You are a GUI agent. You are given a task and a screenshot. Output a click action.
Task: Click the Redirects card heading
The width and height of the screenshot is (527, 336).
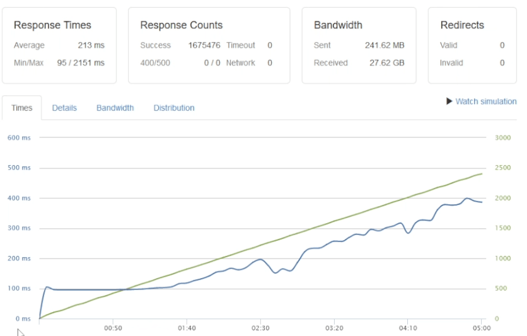click(462, 25)
